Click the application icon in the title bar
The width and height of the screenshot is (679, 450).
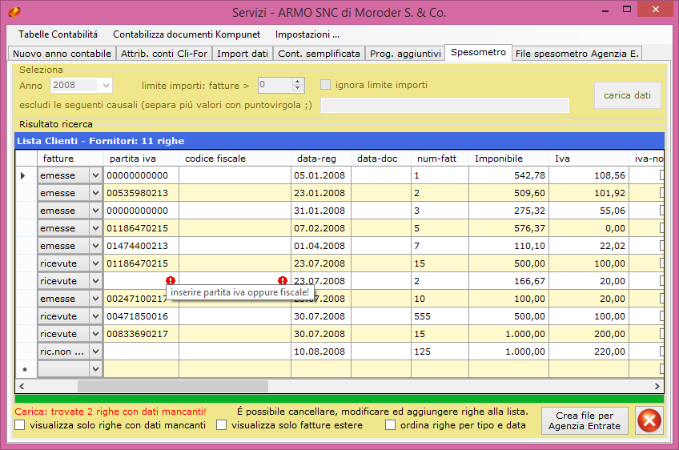coord(14,13)
